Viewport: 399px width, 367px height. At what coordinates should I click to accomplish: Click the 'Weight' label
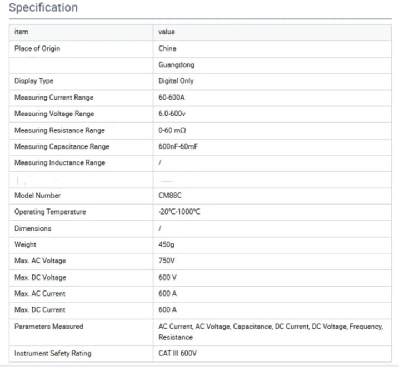coord(25,244)
